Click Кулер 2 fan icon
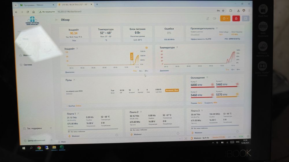The image size is (289, 162). tap(237, 84)
